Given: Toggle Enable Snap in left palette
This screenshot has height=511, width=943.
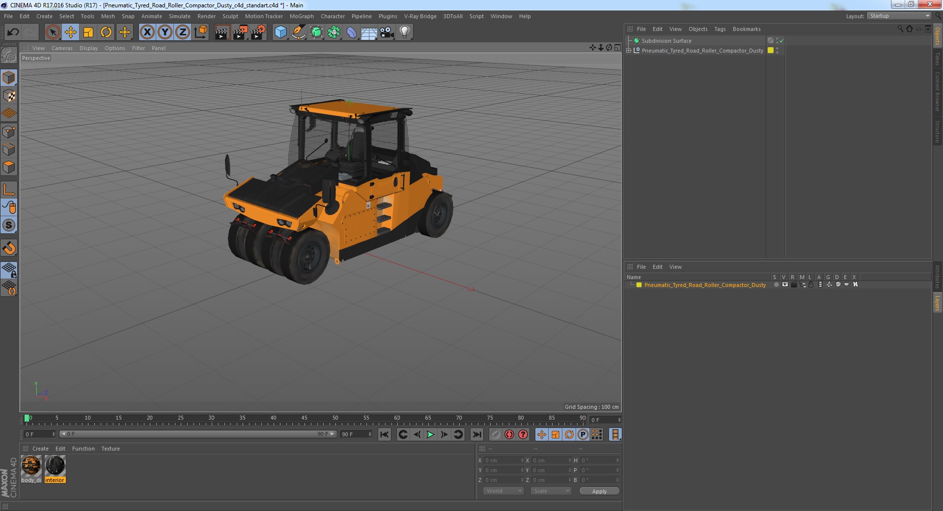Looking at the screenshot, I should (9, 225).
